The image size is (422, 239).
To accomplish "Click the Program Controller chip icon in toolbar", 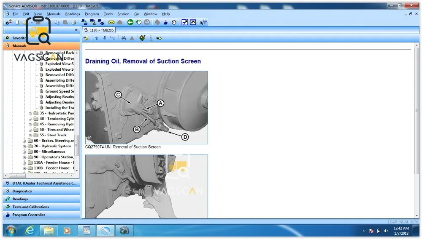I will pyautogui.click(x=166, y=22).
